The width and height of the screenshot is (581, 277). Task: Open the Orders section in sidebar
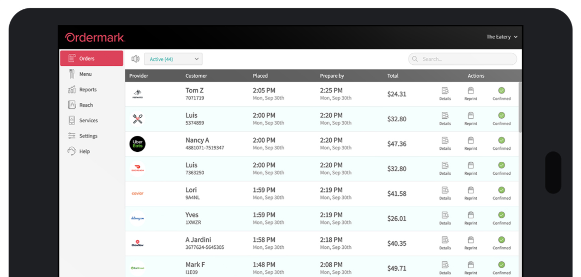coord(91,58)
